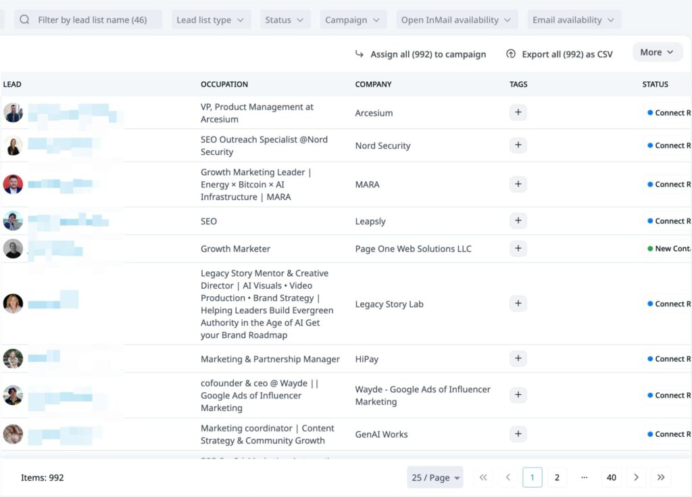Open the More options menu
Image resolution: width=692 pixels, height=497 pixels.
(657, 53)
